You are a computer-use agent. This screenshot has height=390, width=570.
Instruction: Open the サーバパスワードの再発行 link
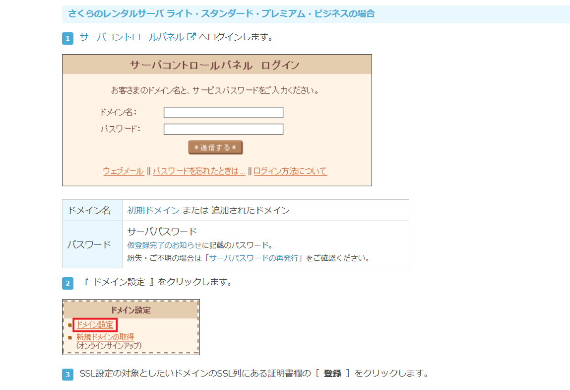pos(253,258)
